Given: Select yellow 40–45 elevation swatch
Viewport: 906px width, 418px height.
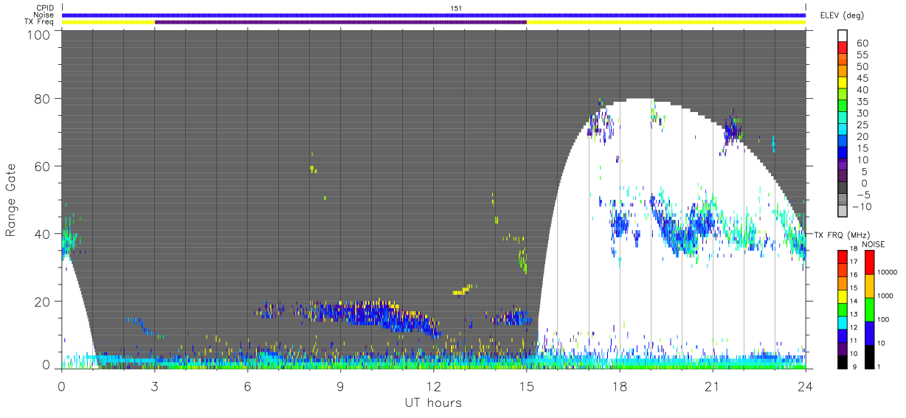Looking at the screenshot, I should [843, 83].
